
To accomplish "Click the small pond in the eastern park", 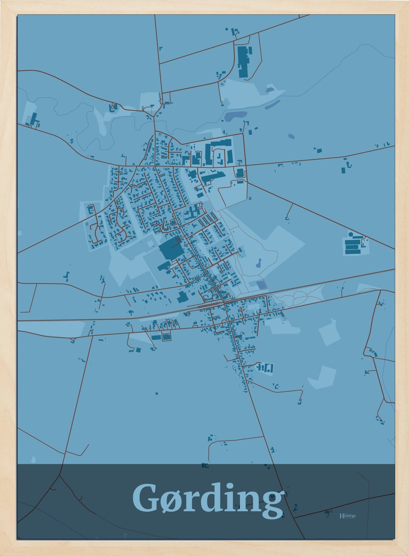I will pos(258,264).
